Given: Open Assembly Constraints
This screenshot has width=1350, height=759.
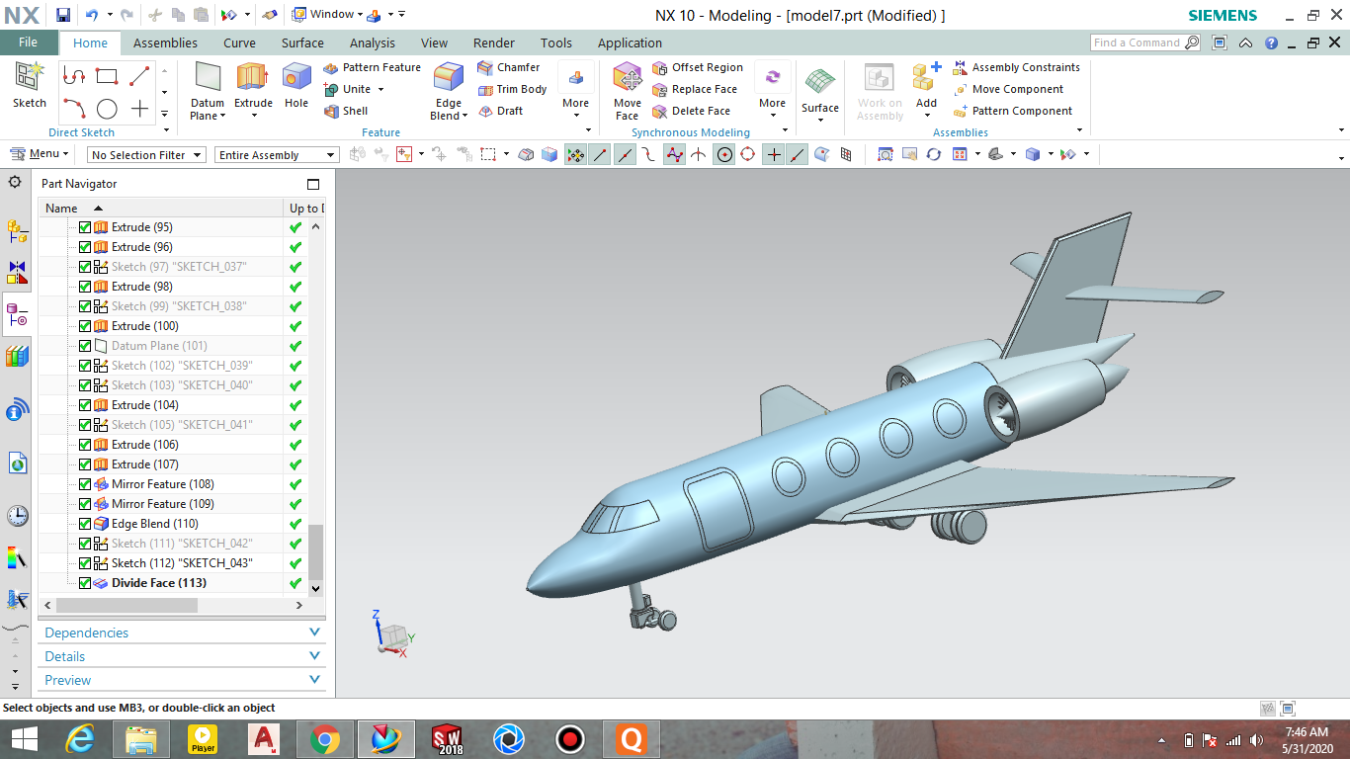Looking at the screenshot, I should coord(1016,67).
